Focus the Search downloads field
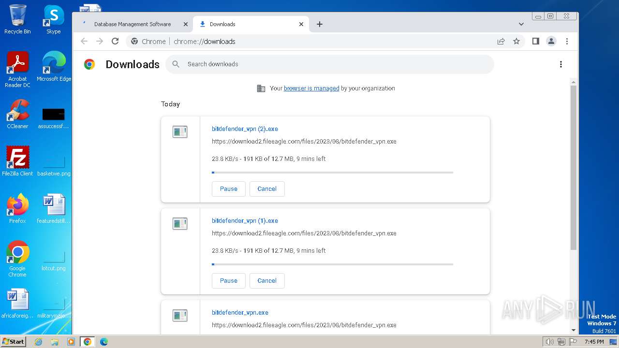The width and height of the screenshot is (619, 348). (x=330, y=64)
